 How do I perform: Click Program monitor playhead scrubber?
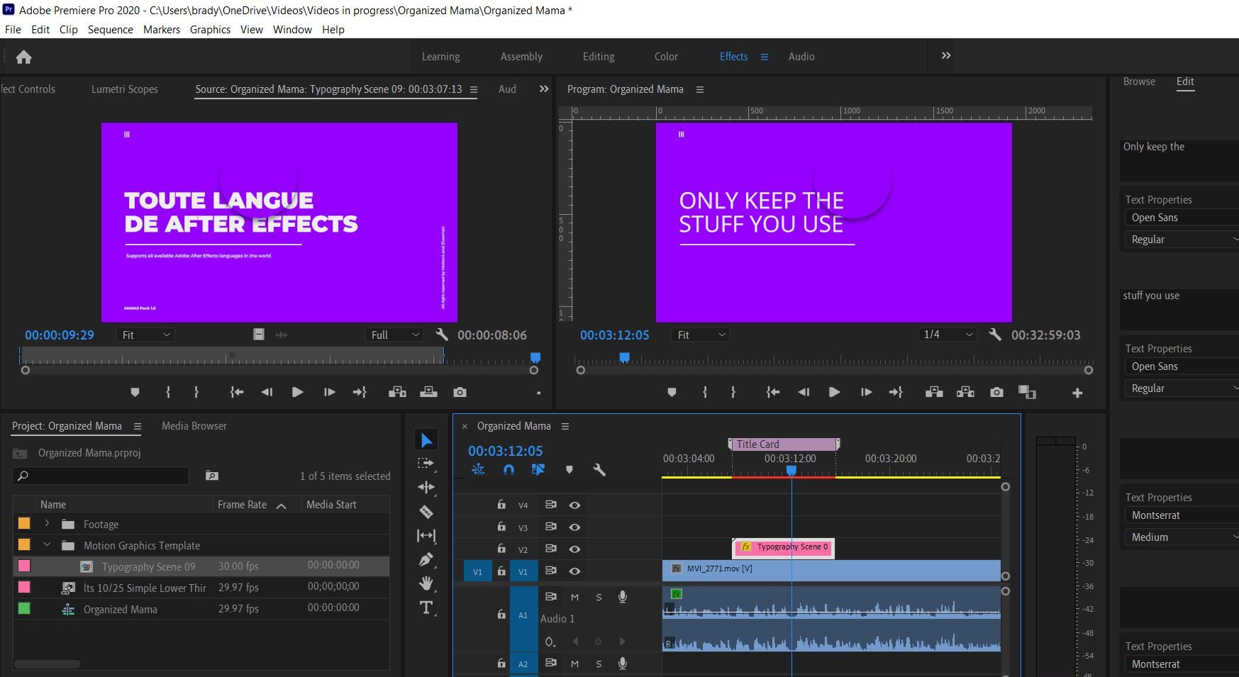pos(624,357)
